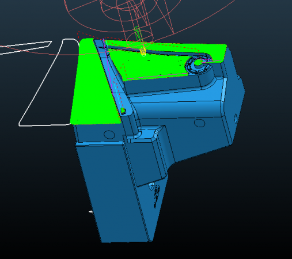Screen dimensions: 292x259
Task: Click the small green square at the slot bottom
Action: pos(123,111)
